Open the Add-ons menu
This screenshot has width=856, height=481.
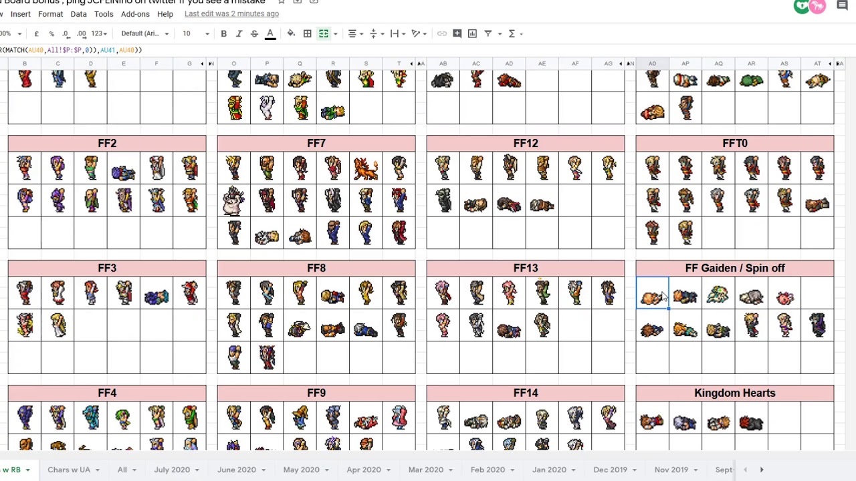click(135, 14)
